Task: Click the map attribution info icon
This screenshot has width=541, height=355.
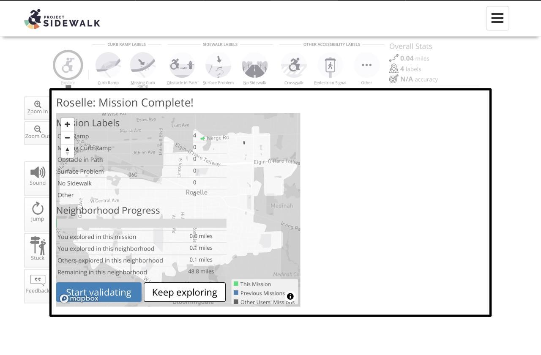Action: pyautogui.click(x=290, y=296)
